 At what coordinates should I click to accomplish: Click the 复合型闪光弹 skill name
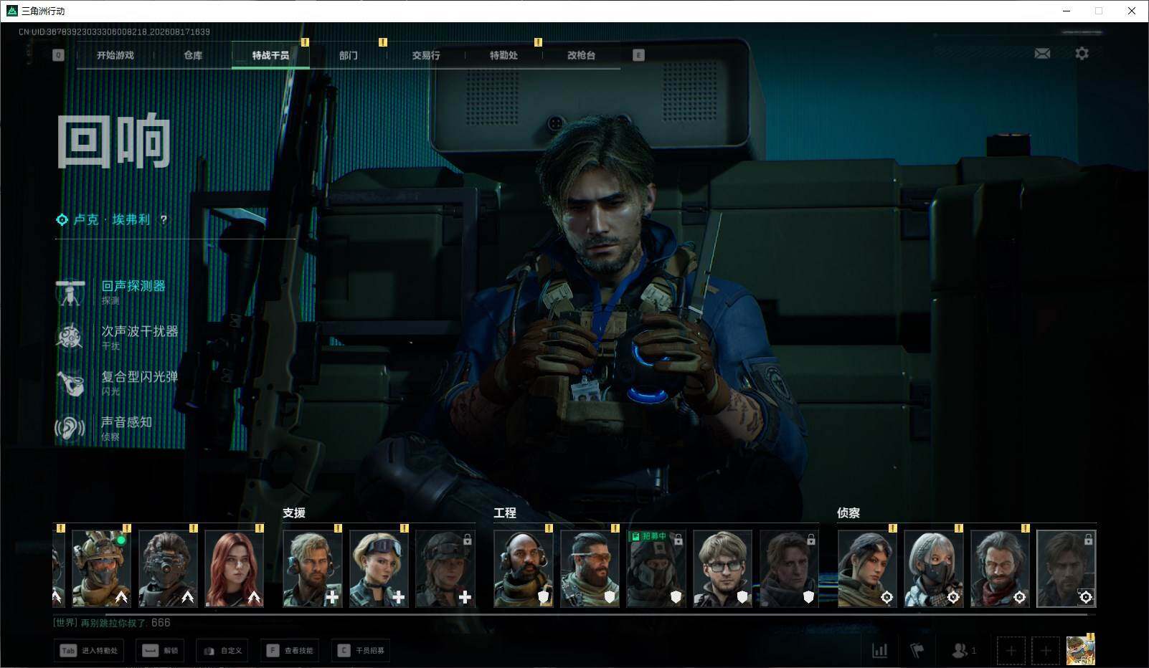click(140, 376)
